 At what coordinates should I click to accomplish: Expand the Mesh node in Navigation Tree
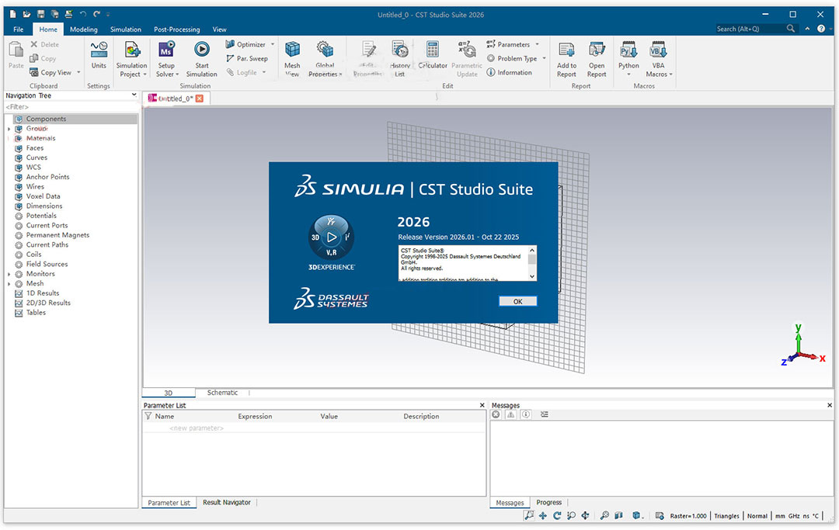(9, 284)
